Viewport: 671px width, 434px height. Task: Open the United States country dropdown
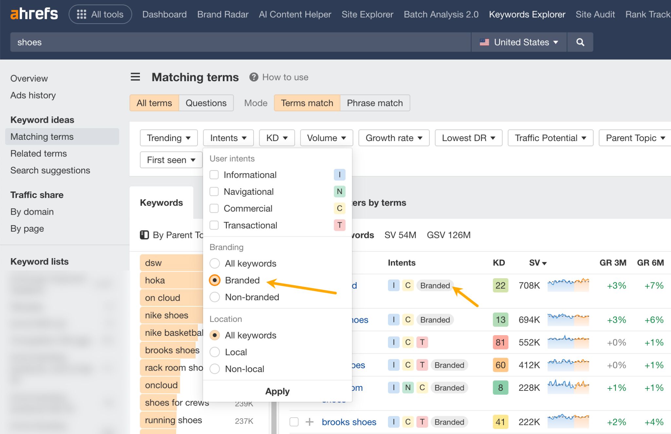pos(518,42)
